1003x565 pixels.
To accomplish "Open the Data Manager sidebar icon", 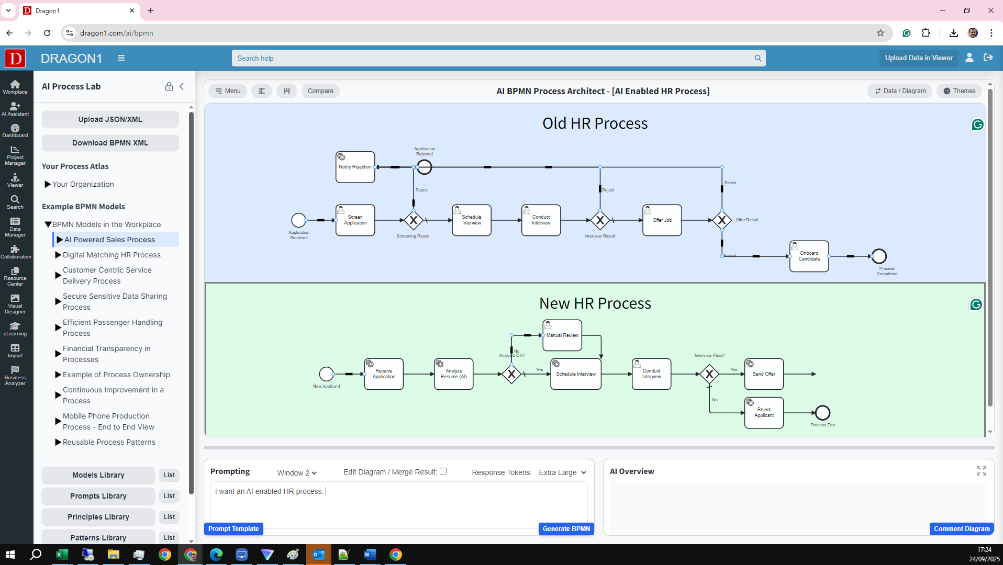I will point(15,227).
